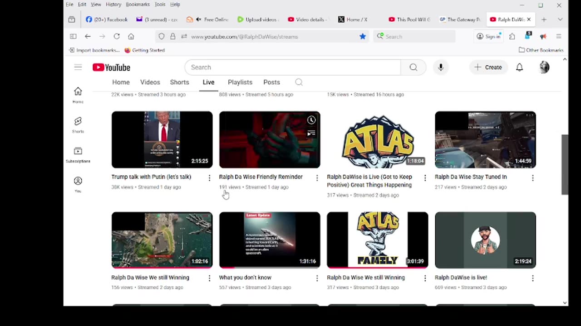The height and width of the screenshot is (326, 581).
Task: Open the YouTube notifications bell
Action: point(519,67)
